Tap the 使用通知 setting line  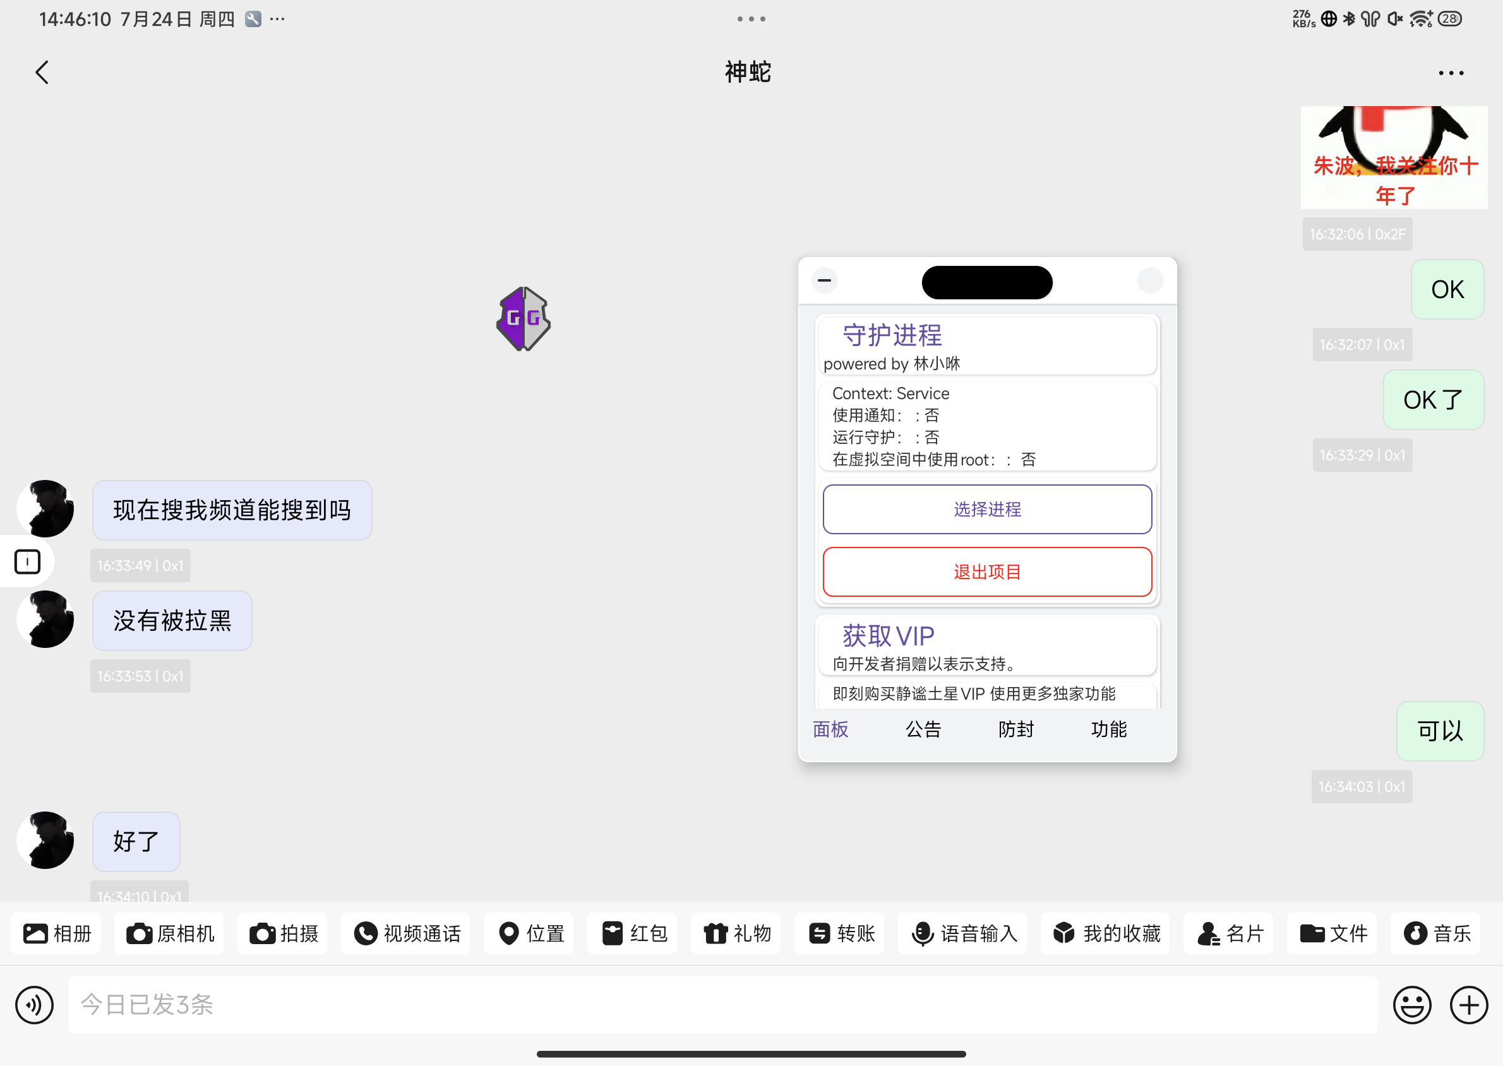coord(885,416)
